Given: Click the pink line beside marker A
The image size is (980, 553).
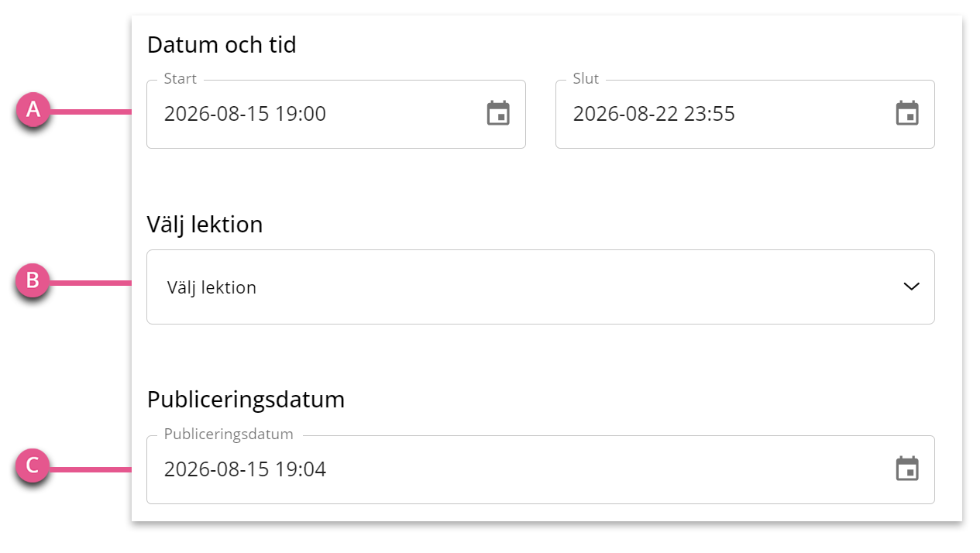Looking at the screenshot, I should point(91,112).
